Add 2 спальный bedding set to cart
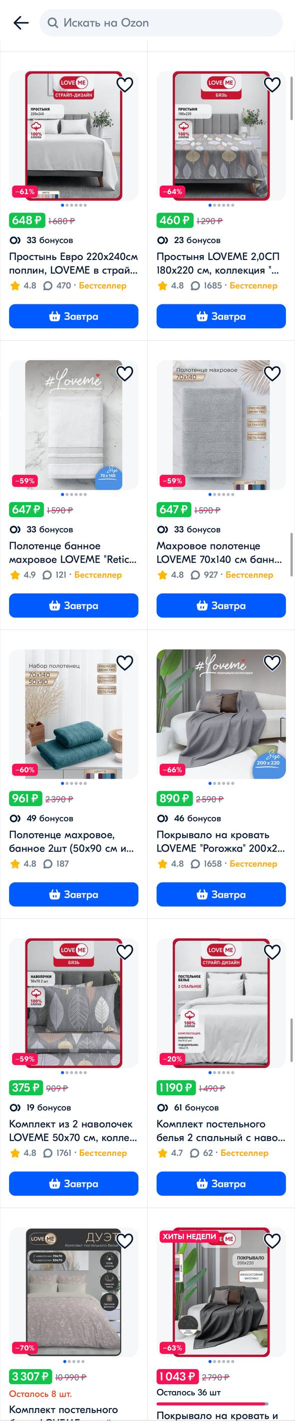 (x=221, y=1184)
